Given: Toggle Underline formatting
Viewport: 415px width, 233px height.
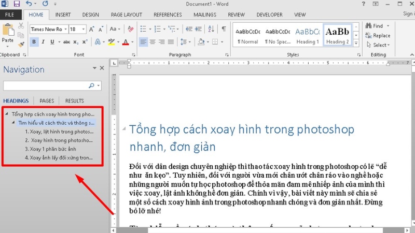Looking at the screenshot, I should tap(52, 42).
